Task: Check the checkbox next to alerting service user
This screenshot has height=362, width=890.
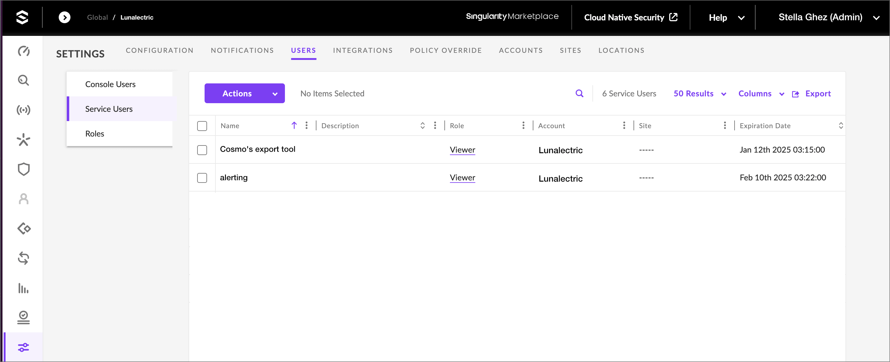Action: click(x=203, y=177)
